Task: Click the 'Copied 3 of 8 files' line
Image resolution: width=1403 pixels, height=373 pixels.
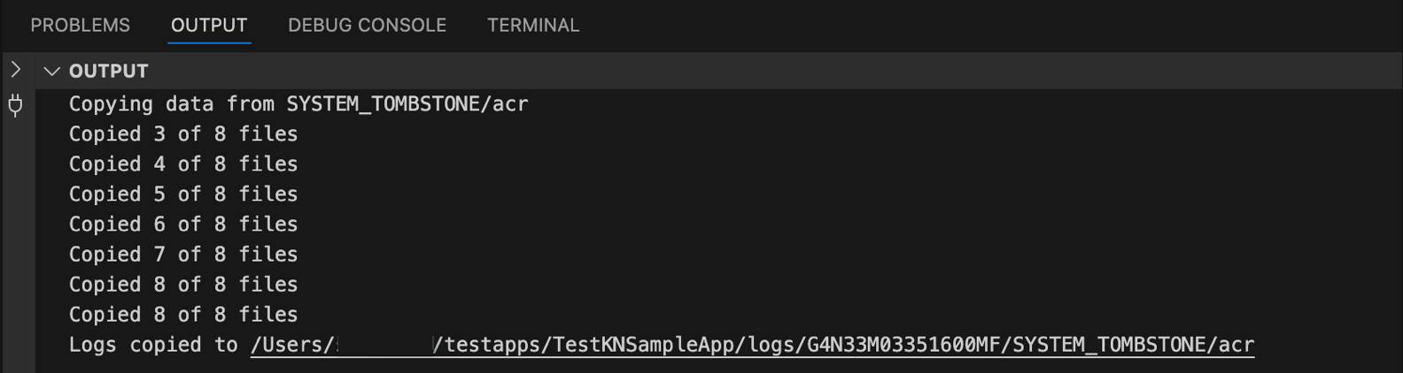Action: (x=183, y=134)
